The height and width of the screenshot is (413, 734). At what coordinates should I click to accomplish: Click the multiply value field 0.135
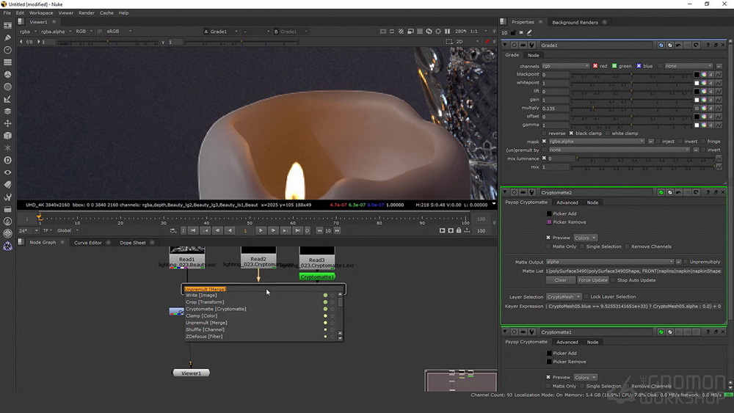[x=555, y=108]
